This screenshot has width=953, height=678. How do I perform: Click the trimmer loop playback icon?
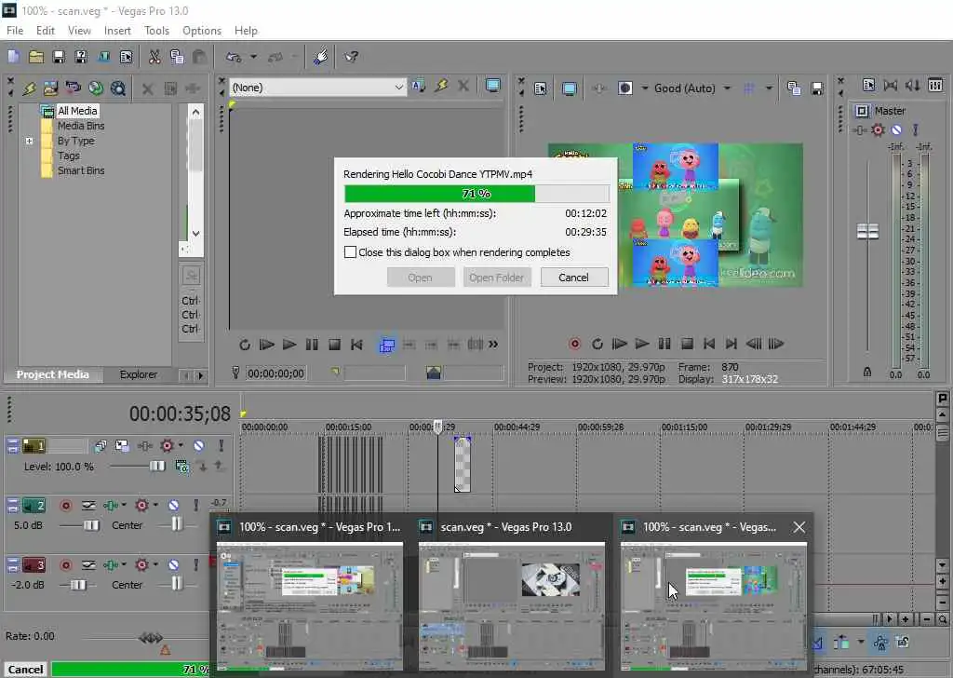(245, 345)
